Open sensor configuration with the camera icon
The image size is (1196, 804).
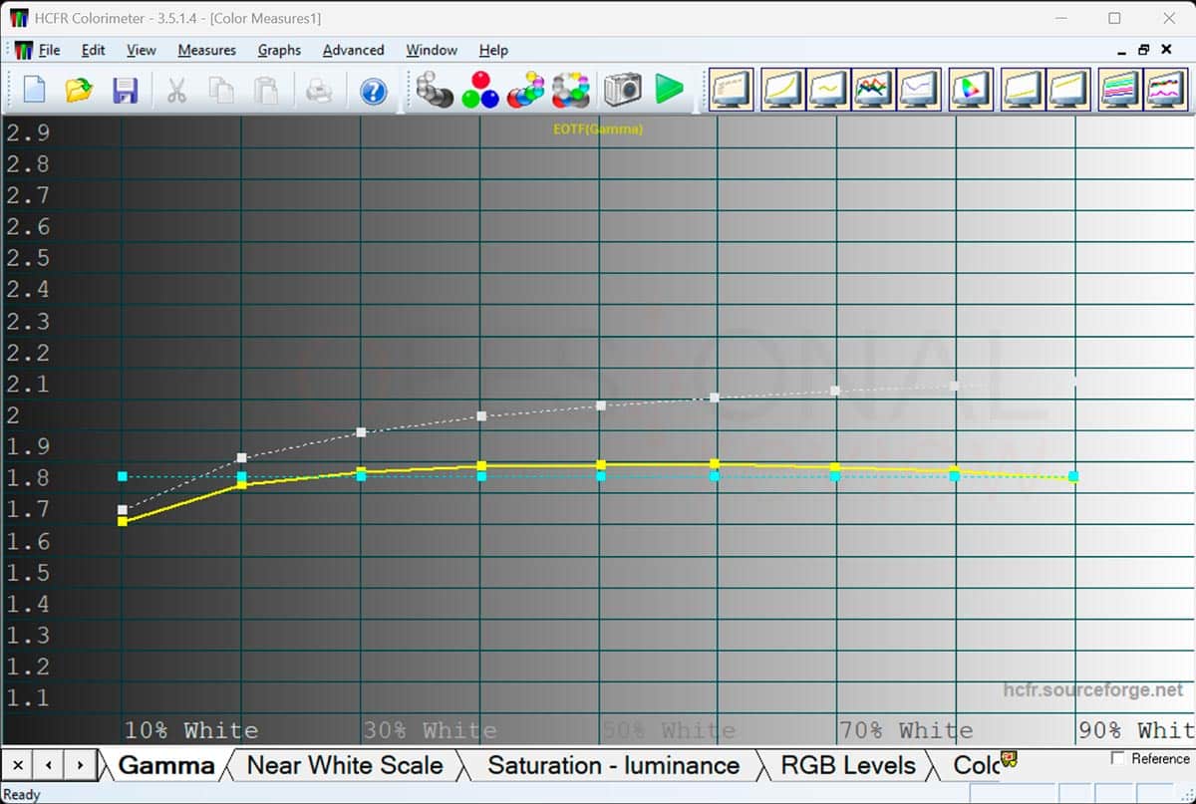click(x=623, y=90)
